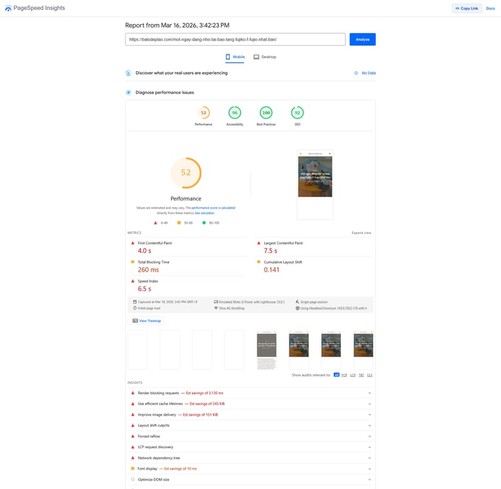The image size is (501, 489).
Task: Jump to the Best Practices score 100
Action: click(266, 113)
